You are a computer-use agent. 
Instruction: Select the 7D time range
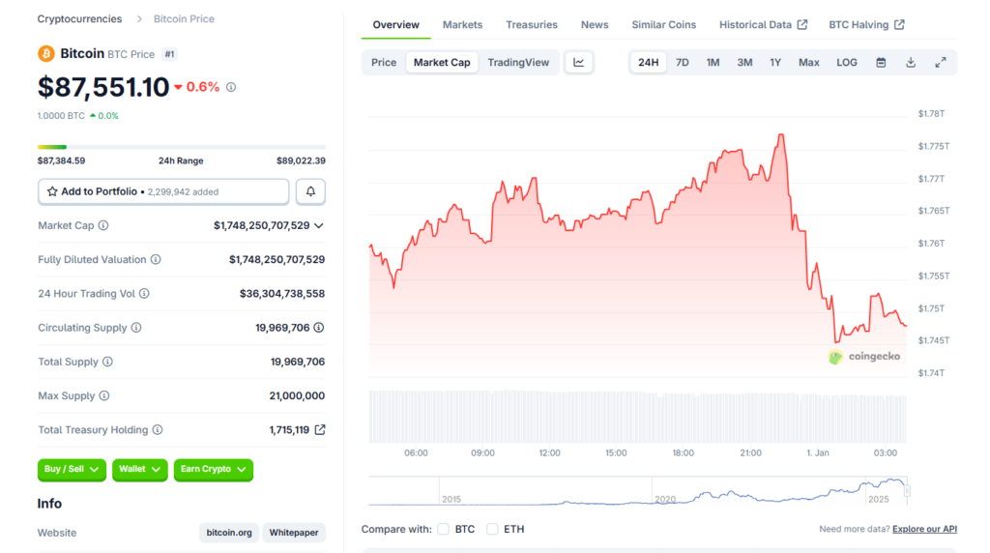683,63
